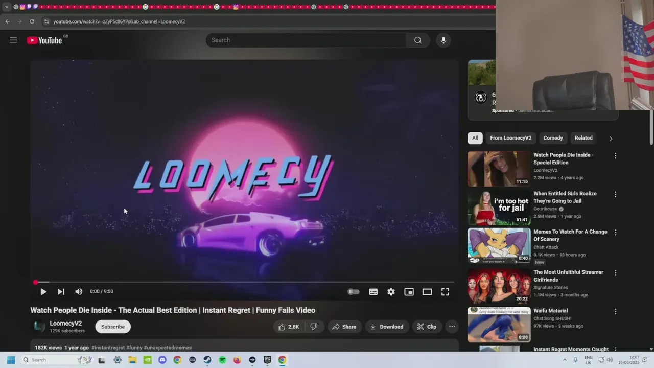Open Memes To Watch For A Change title
This screenshot has width=654, height=368.
570,235
